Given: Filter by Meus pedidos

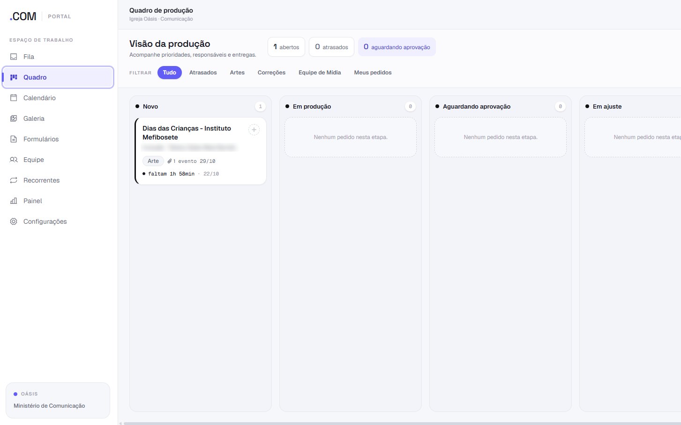Looking at the screenshot, I should (x=373, y=73).
